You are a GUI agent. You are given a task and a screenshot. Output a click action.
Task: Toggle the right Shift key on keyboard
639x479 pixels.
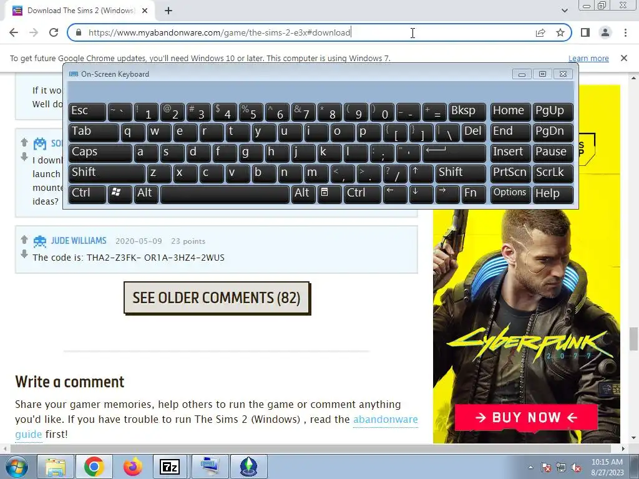click(x=461, y=173)
